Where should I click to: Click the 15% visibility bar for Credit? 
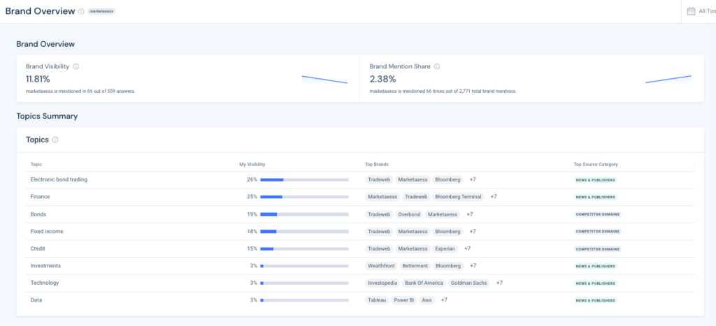tap(304, 249)
